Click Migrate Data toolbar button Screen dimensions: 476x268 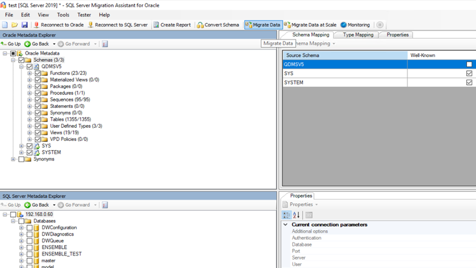tap(263, 25)
